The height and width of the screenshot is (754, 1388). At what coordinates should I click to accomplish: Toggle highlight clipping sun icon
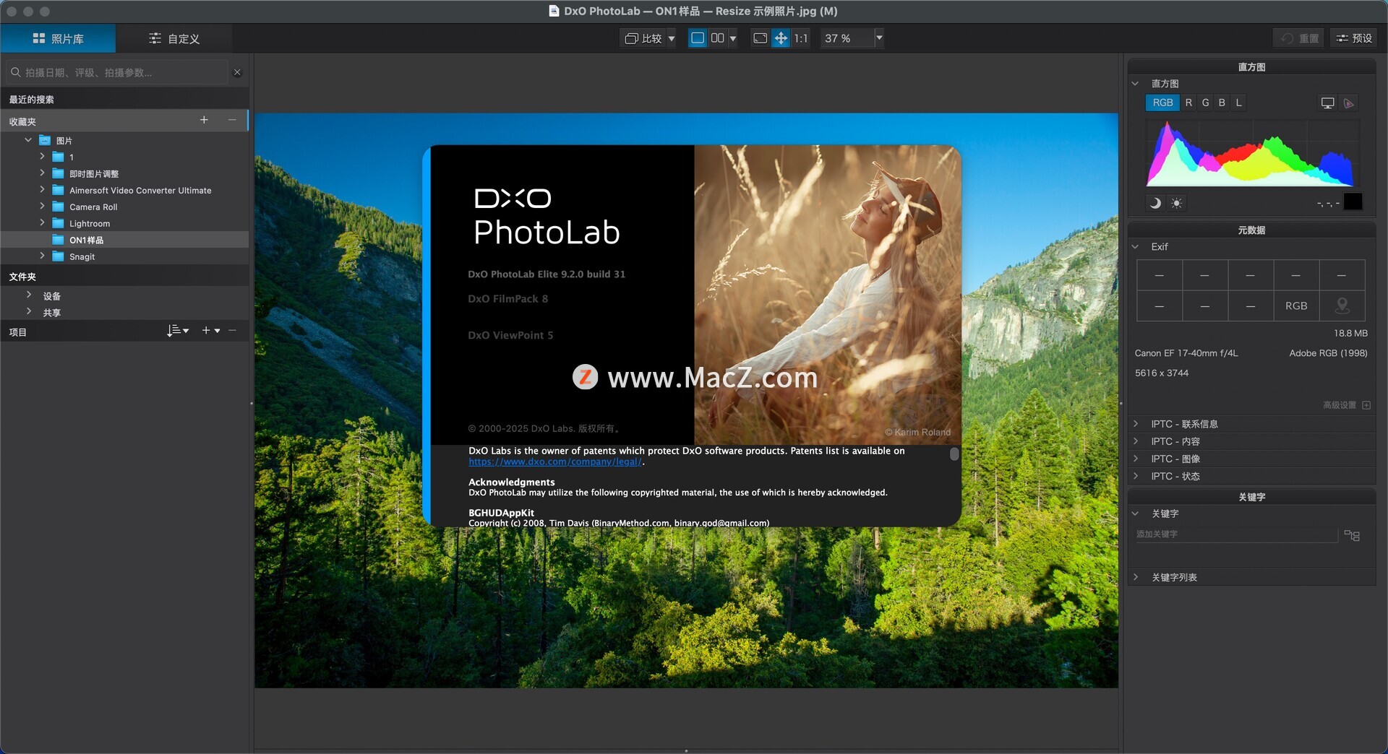coord(1177,203)
